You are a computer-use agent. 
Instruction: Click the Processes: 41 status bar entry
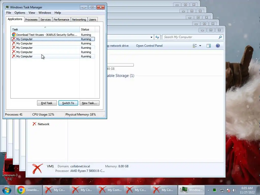click(x=14, y=115)
